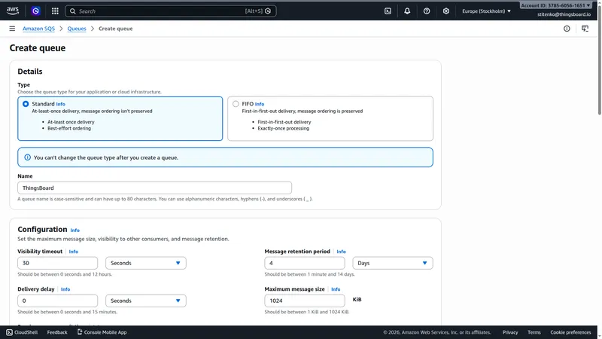Open Info link next to Standard

pos(61,104)
